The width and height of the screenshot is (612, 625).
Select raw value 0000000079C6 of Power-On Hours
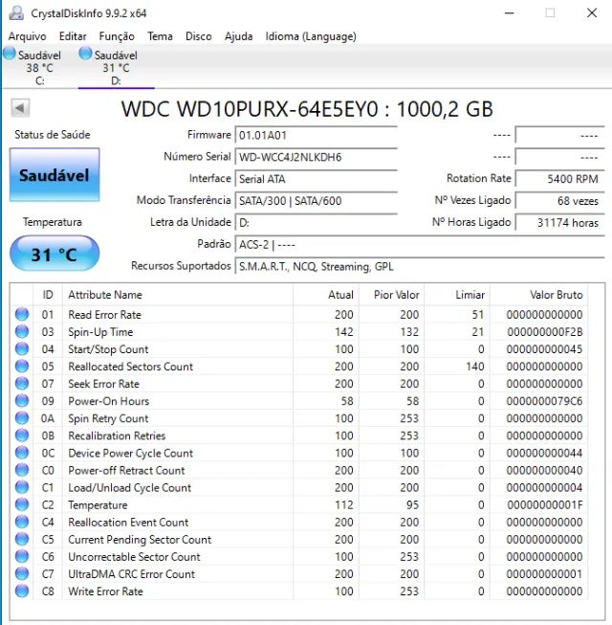pos(544,401)
